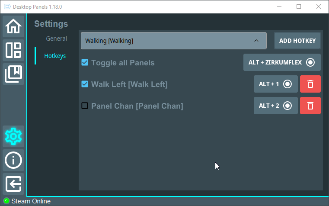
Task: Open the Home page icon in sidebar
Action: [x=13, y=26]
